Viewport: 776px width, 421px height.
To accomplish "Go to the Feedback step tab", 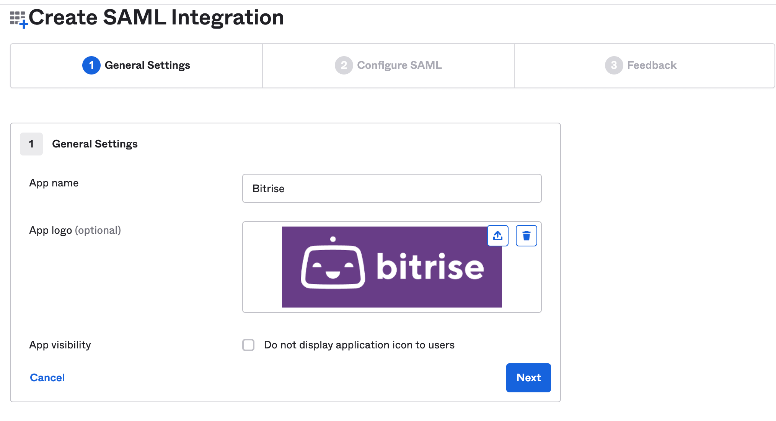I will click(652, 65).
